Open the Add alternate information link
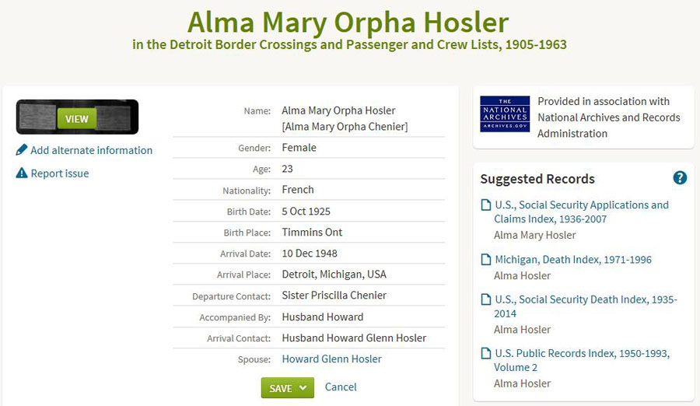 coord(91,150)
